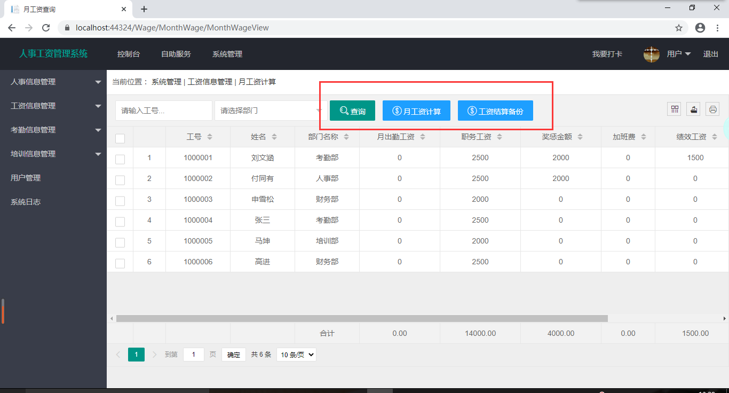Expand 培训信息管理 sidebar menu
Viewport: 729px width, 393px height.
tap(53, 154)
